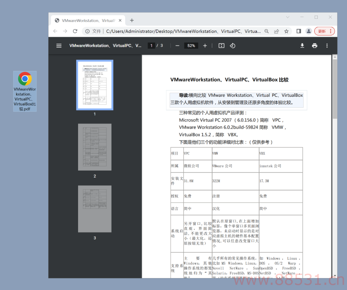Zoom out with the minus button

tap(177, 46)
